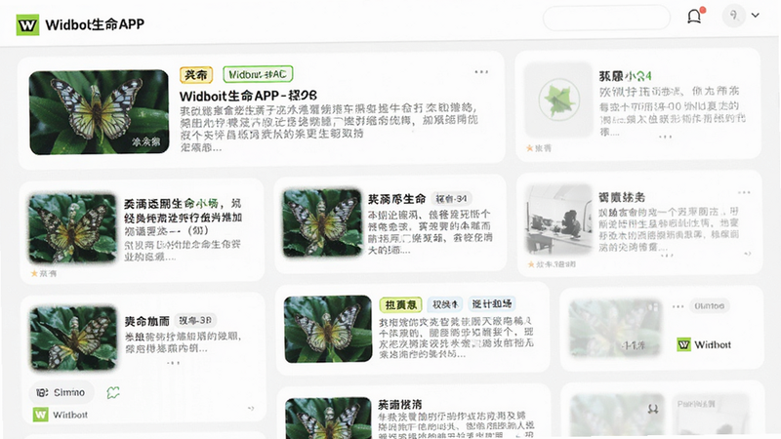Open butterfly thumbnail in the second-row left card
The height and width of the screenshot is (439, 781).
point(72,228)
